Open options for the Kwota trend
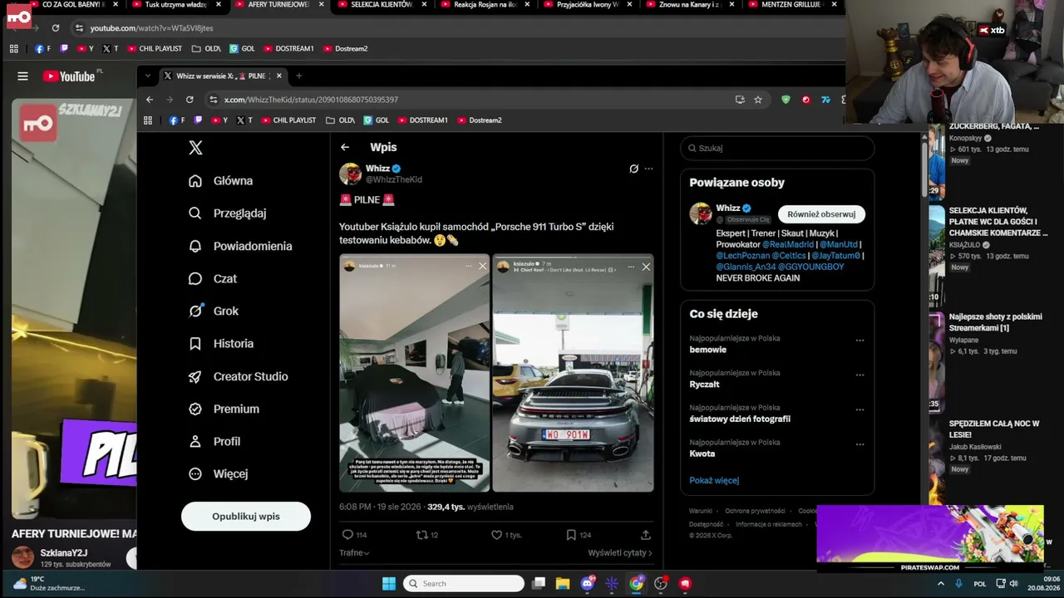Screen dimensions: 1064x598 pyautogui.click(x=860, y=444)
